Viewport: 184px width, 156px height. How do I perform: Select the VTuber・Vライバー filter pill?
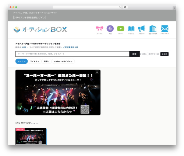point(63,61)
